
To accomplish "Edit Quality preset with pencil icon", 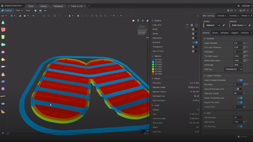I will (224, 25).
